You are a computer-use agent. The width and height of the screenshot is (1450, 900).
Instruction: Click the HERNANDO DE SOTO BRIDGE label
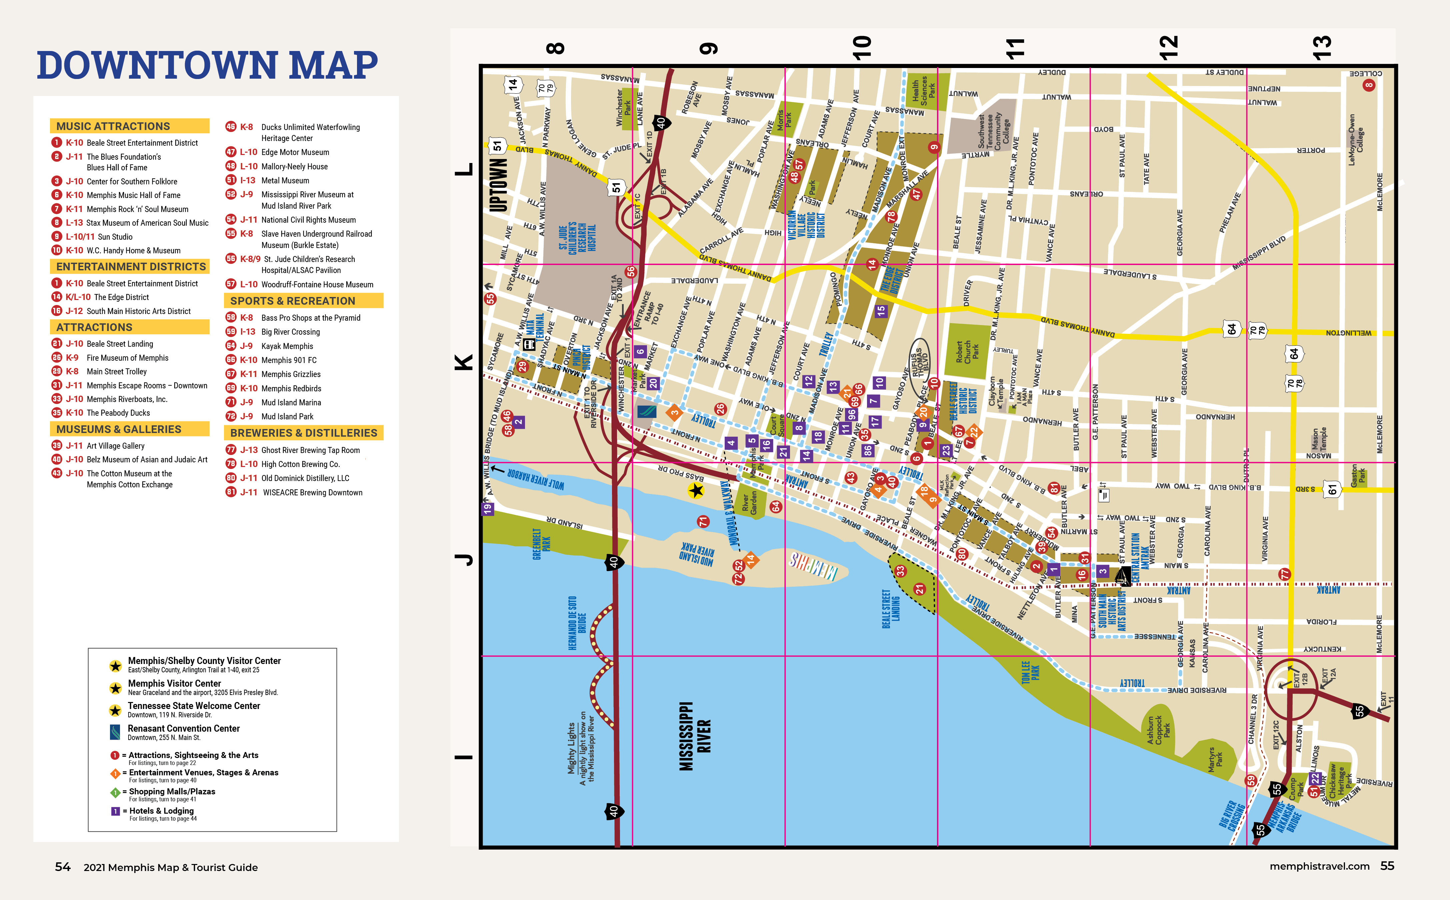coord(577,623)
